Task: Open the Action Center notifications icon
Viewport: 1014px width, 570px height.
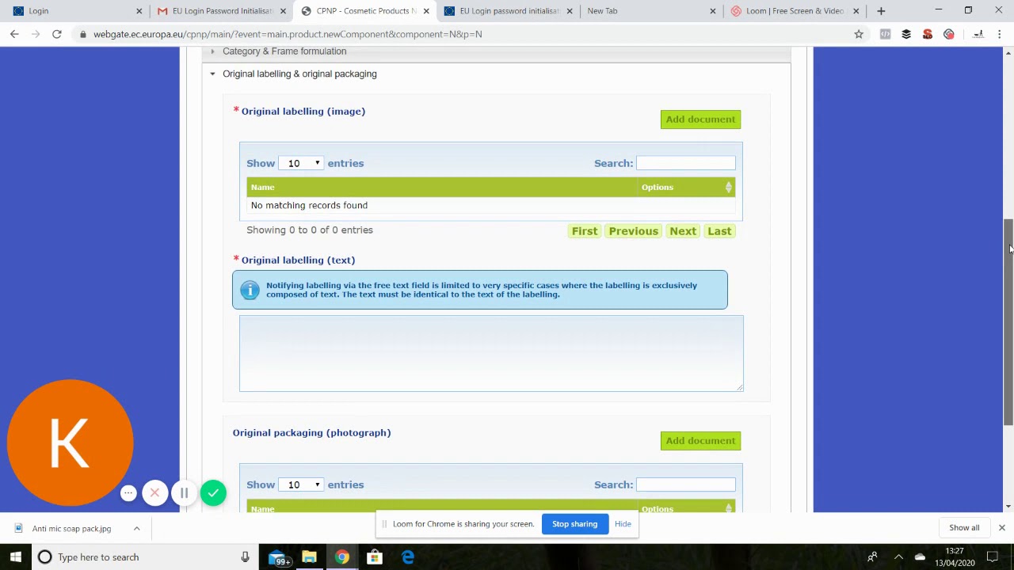Action: point(992,557)
